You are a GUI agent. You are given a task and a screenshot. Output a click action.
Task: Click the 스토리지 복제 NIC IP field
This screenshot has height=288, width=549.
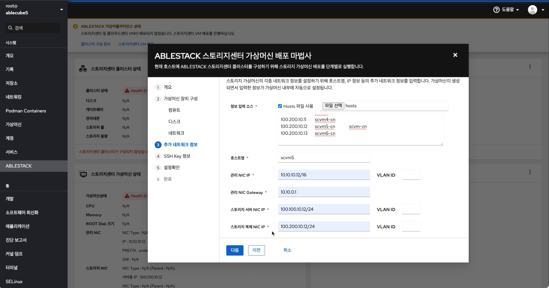[x=324, y=226]
